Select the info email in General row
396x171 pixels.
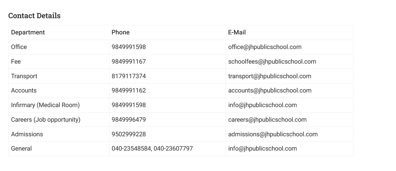pyautogui.click(x=263, y=149)
